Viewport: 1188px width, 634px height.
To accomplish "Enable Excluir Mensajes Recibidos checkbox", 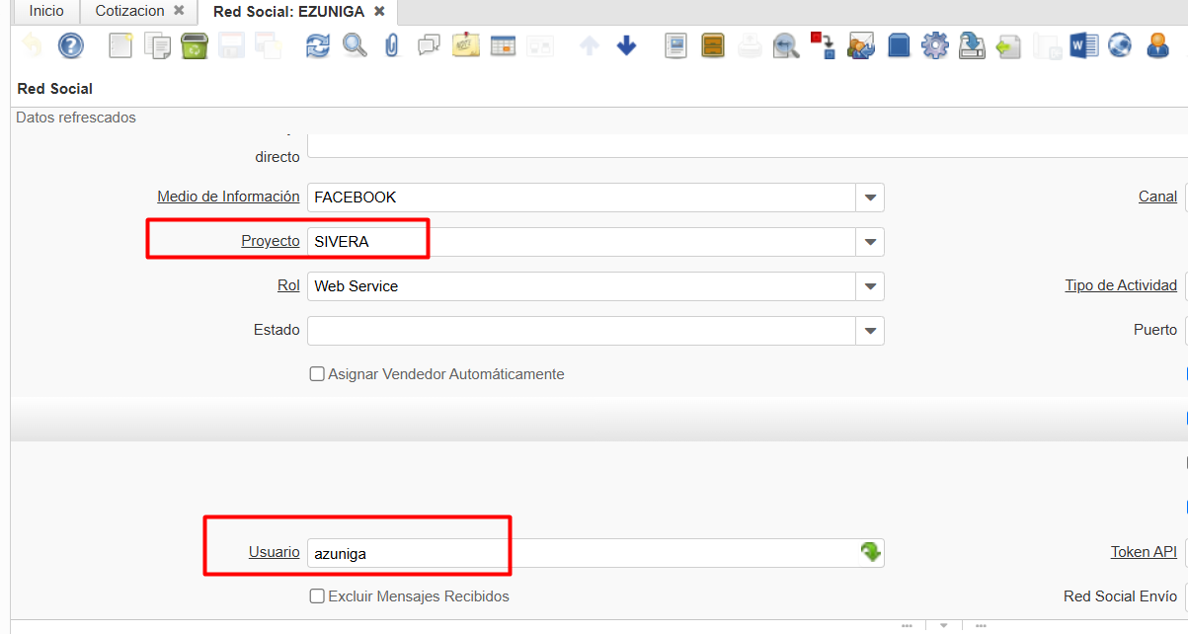I will (x=317, y=596).
